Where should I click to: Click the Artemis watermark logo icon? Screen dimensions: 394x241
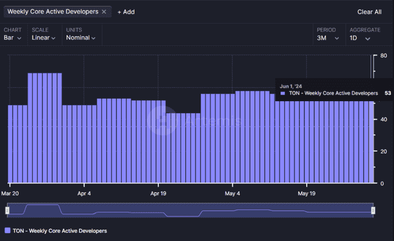point(162,120)
